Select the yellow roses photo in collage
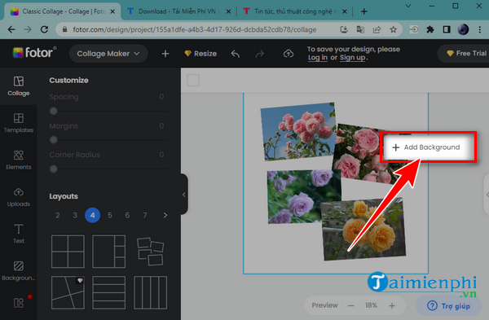The width and height of the screenshot is (489, 320). (x=363, y=229)
